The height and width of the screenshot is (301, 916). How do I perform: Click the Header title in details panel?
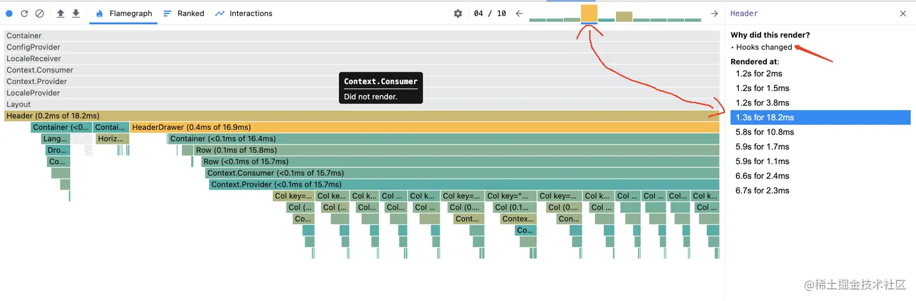pyautogui.click(x=744, y=13)
